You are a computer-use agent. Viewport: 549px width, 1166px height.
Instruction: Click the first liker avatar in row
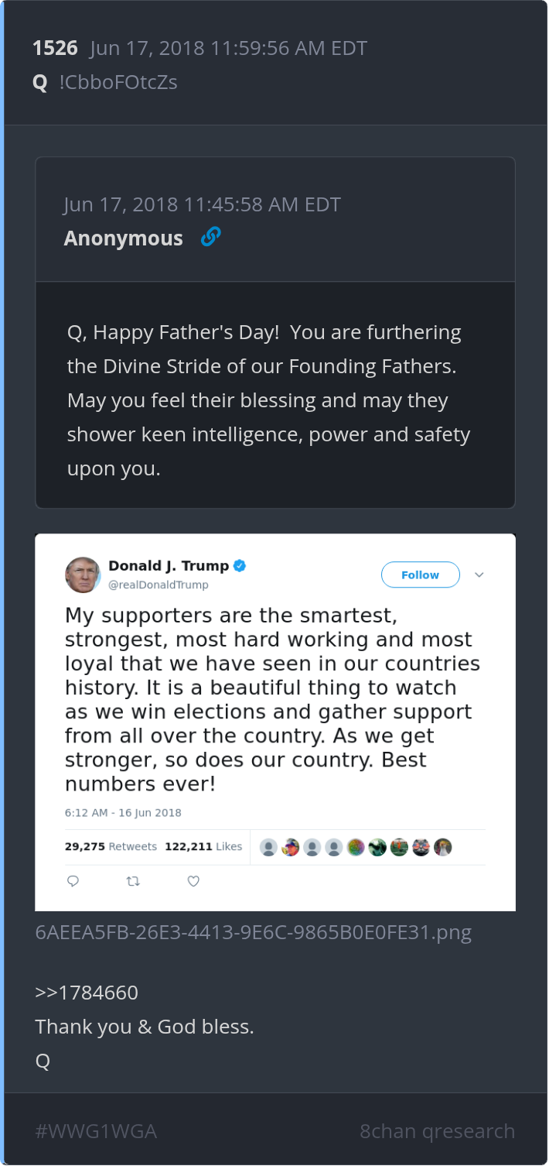269,847
